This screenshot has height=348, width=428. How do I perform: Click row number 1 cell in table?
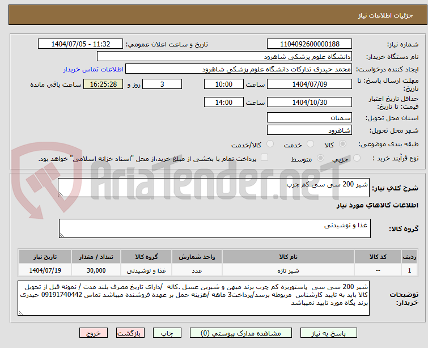coord(409,270)
